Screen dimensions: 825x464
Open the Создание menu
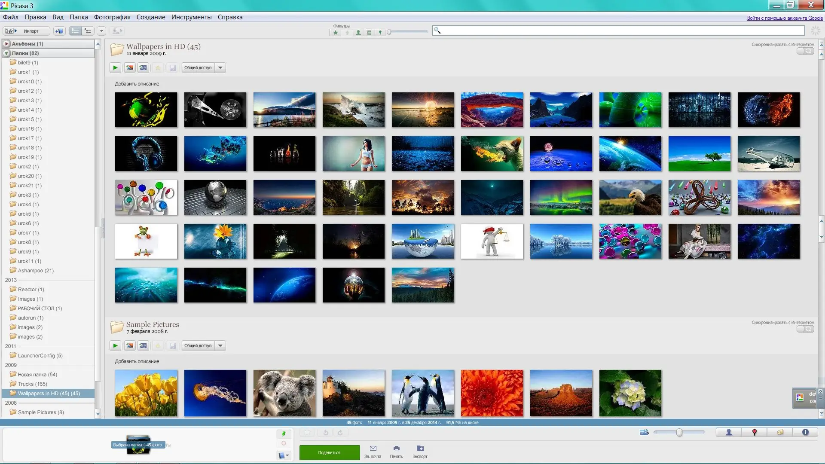151,17
